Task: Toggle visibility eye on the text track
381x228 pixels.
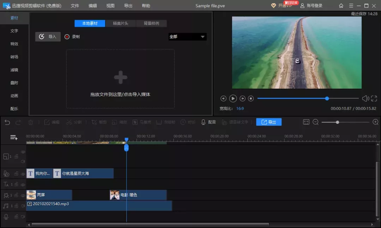Action: coord(23,185)
